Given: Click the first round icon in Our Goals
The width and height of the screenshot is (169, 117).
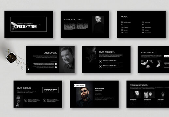Looking at the screenshot, I should pos(26,100).
